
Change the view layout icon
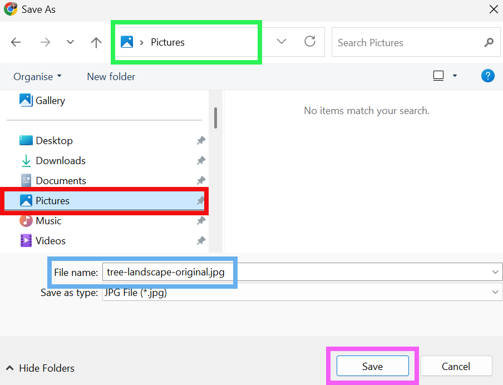click(x=438, y=76)
